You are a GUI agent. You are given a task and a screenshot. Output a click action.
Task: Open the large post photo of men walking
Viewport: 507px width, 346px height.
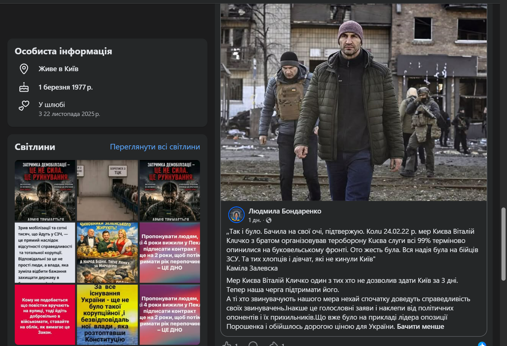point(354,102)
